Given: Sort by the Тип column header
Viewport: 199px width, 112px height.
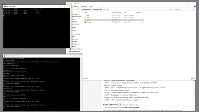Looking at the screenshot, I should coord(125,12).
